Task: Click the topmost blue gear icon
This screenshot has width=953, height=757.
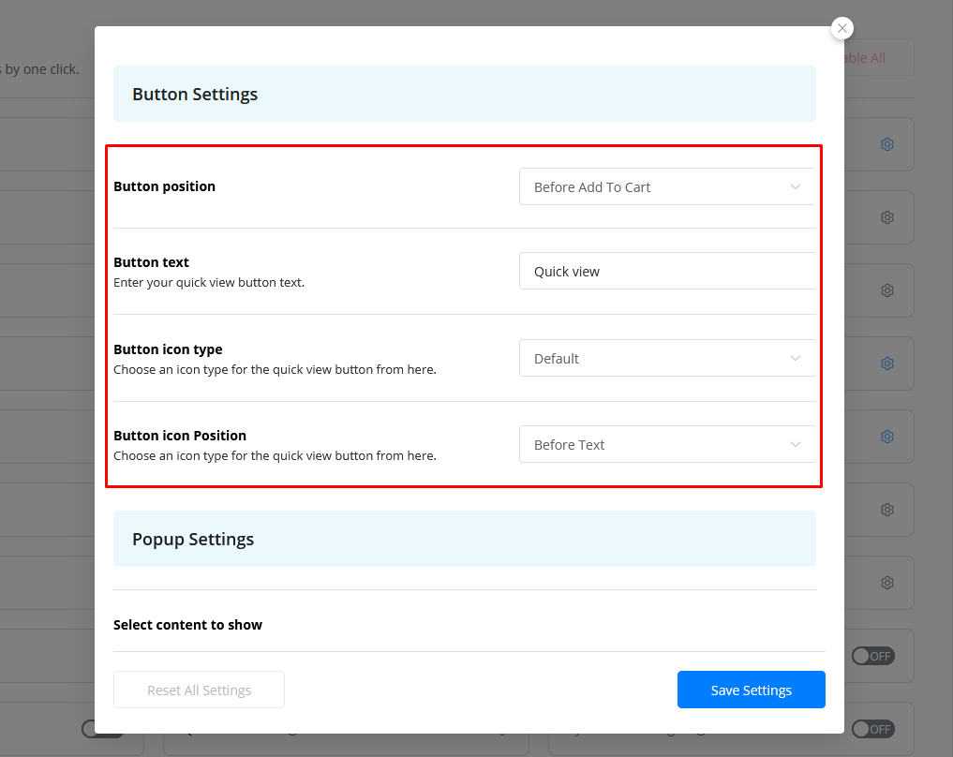Action: click(886, 144)
